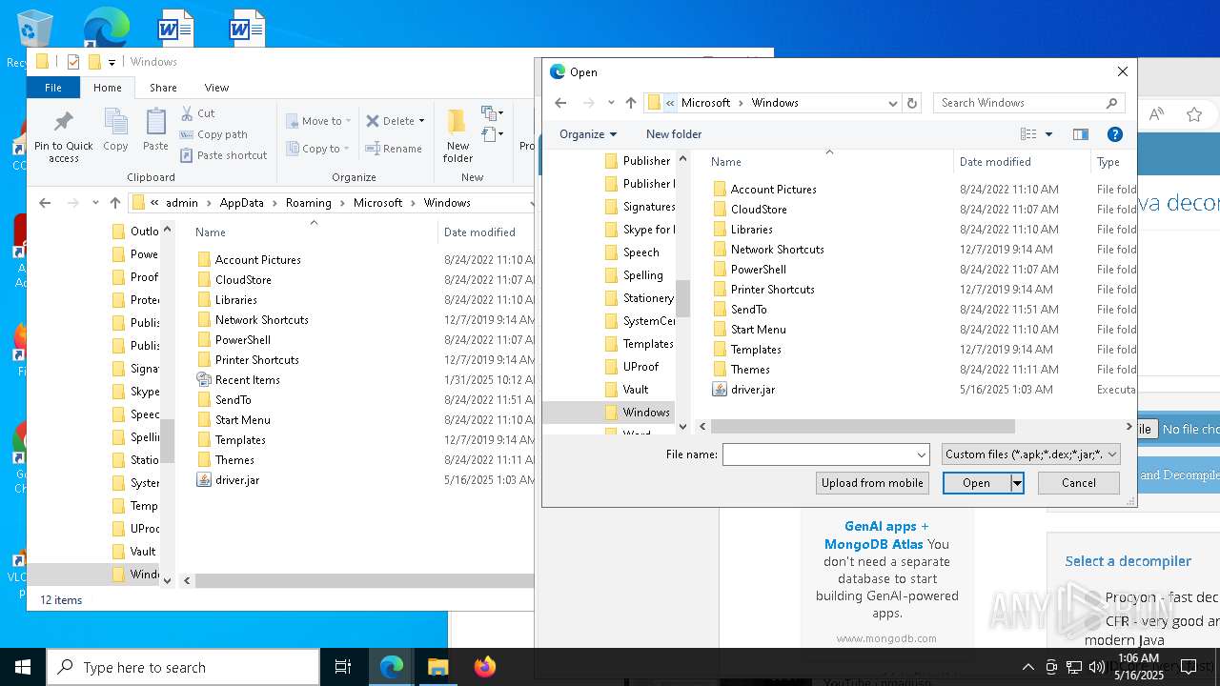
Task: Click the Open button
Action: [976, 483]
